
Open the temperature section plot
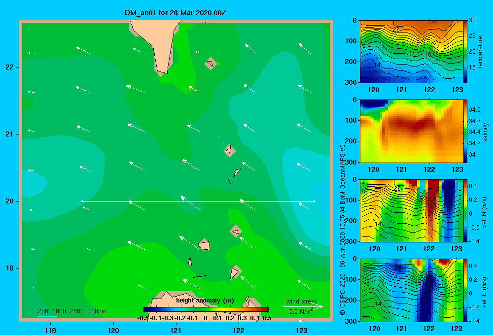tap(412, 52)
